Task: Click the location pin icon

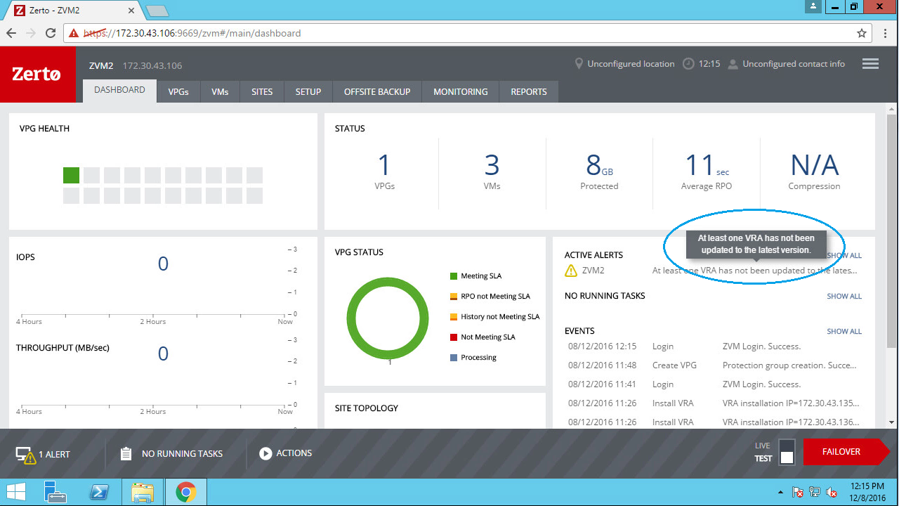Action: [x=579, y=64]
